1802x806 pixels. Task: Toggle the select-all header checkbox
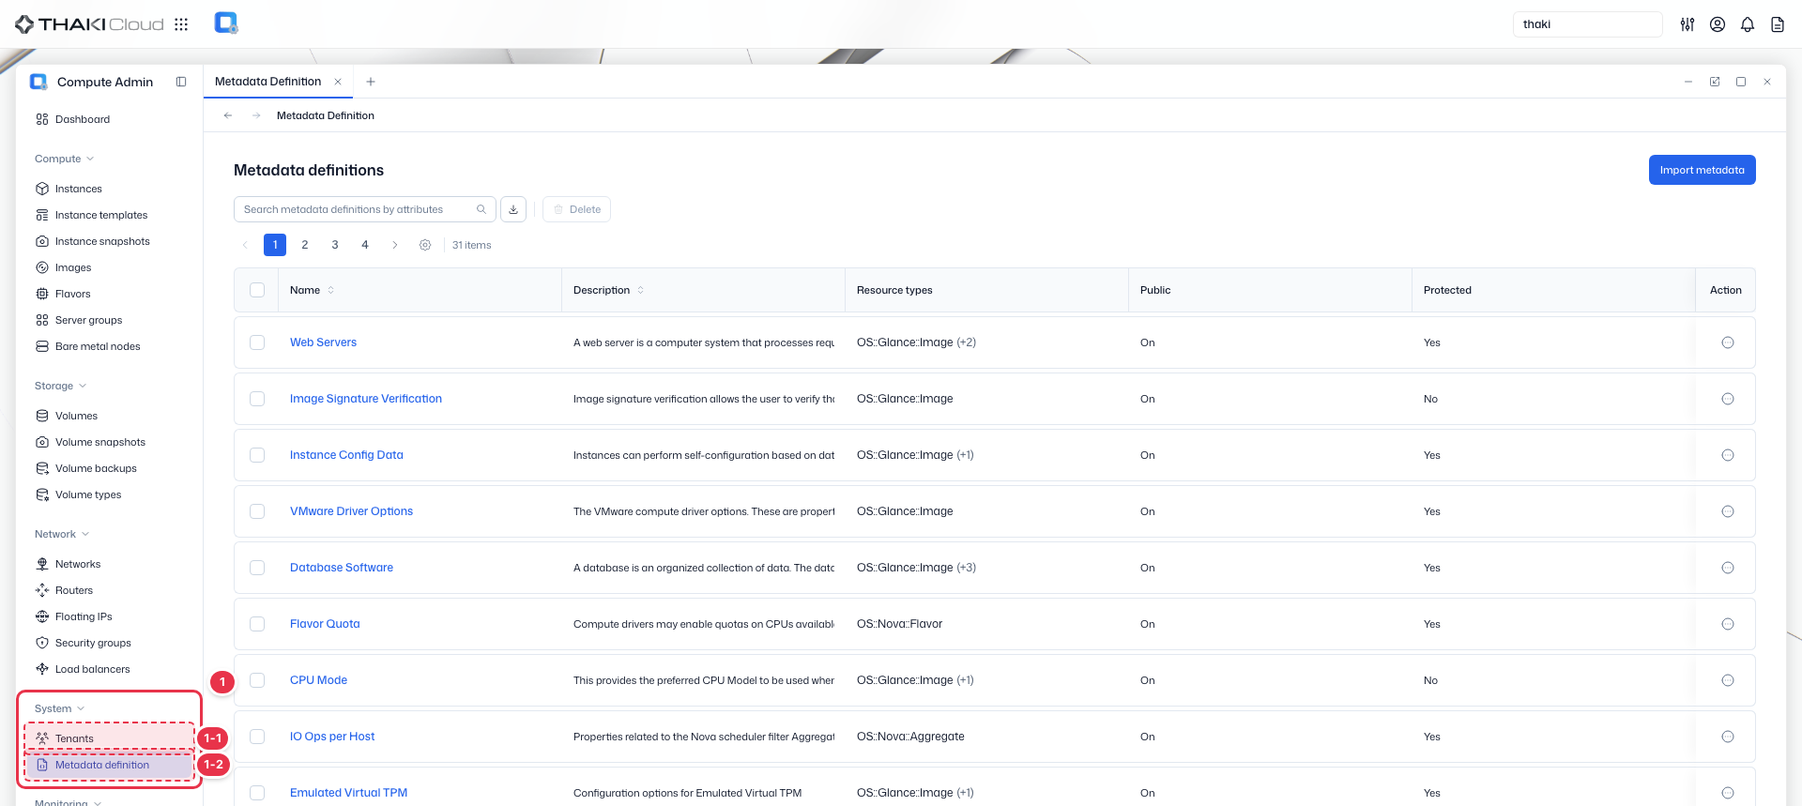(257, 290)
